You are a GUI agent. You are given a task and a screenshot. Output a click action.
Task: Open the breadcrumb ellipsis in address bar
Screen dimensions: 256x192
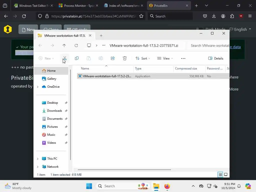click(x=104, y=45)
